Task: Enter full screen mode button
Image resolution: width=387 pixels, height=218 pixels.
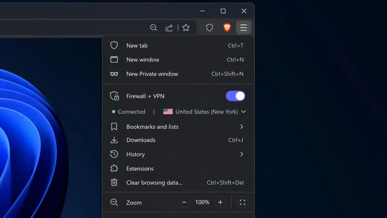Action: tap(243, 202)
